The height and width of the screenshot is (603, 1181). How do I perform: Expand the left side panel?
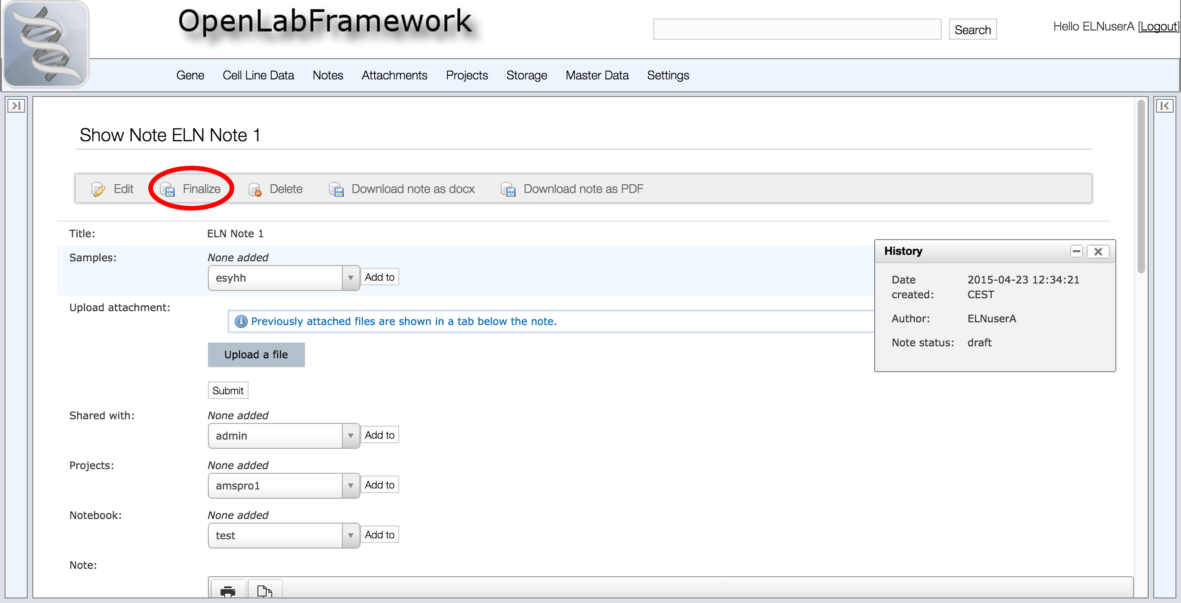16,106
